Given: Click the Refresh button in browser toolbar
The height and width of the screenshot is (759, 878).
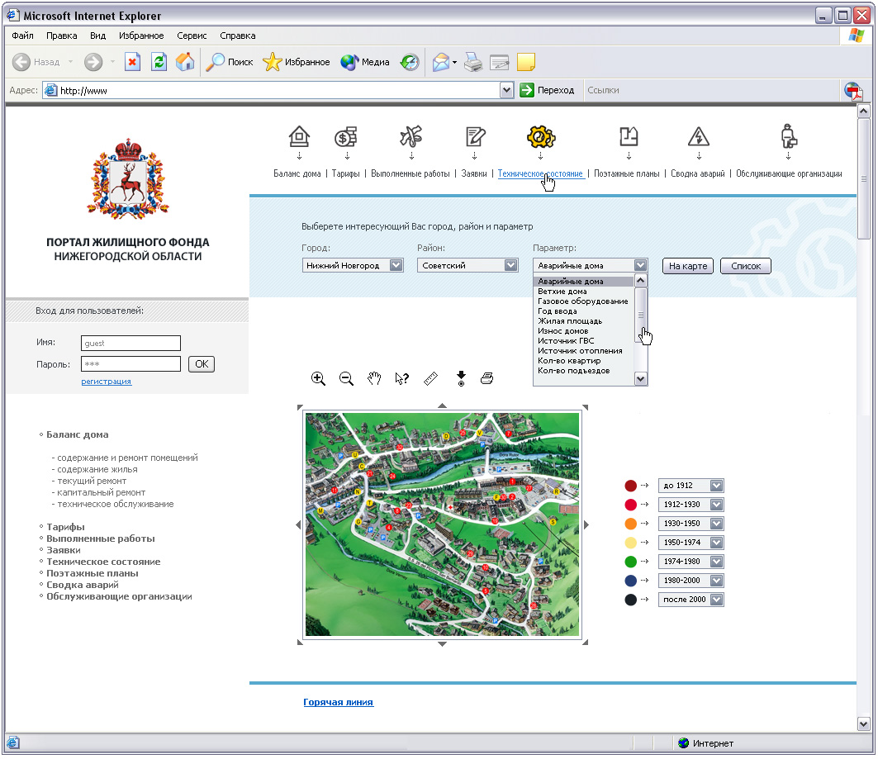Looking at the screenshot, I should [x=159, y=62].
